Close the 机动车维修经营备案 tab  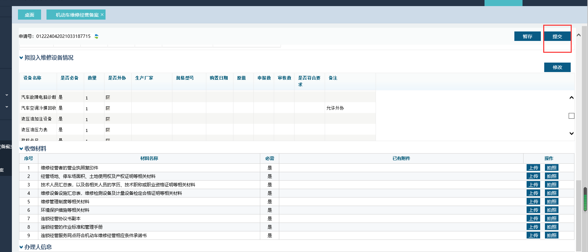click(x=102, y=15)
